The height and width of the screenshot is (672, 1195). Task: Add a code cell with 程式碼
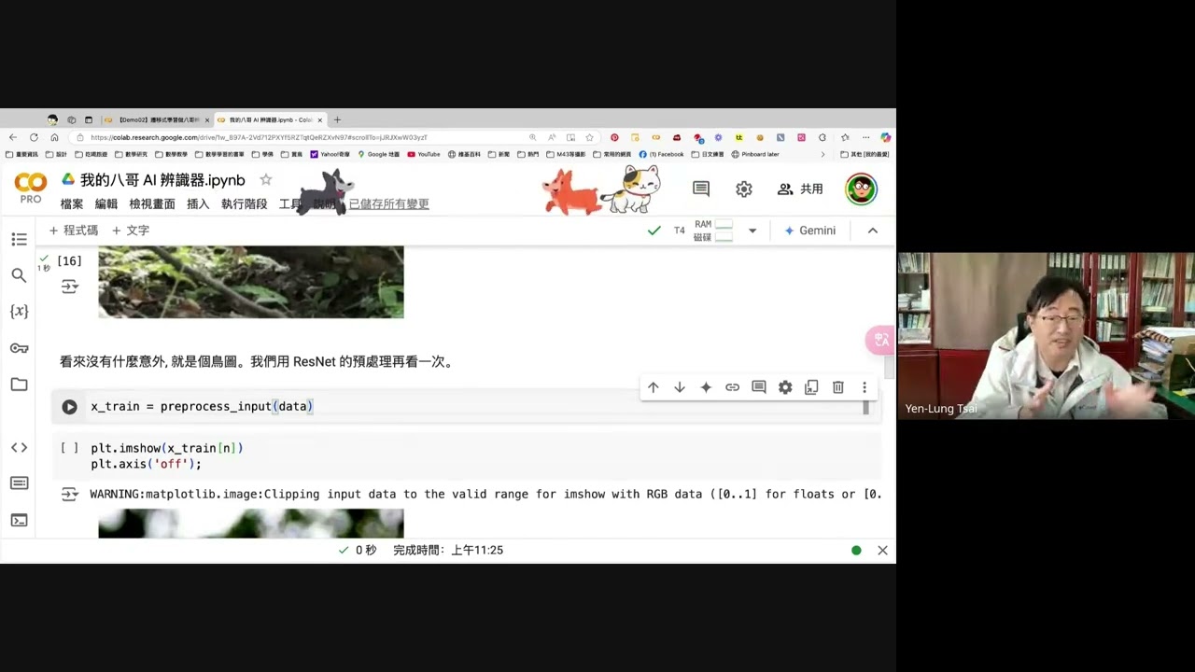pos(73,231)
